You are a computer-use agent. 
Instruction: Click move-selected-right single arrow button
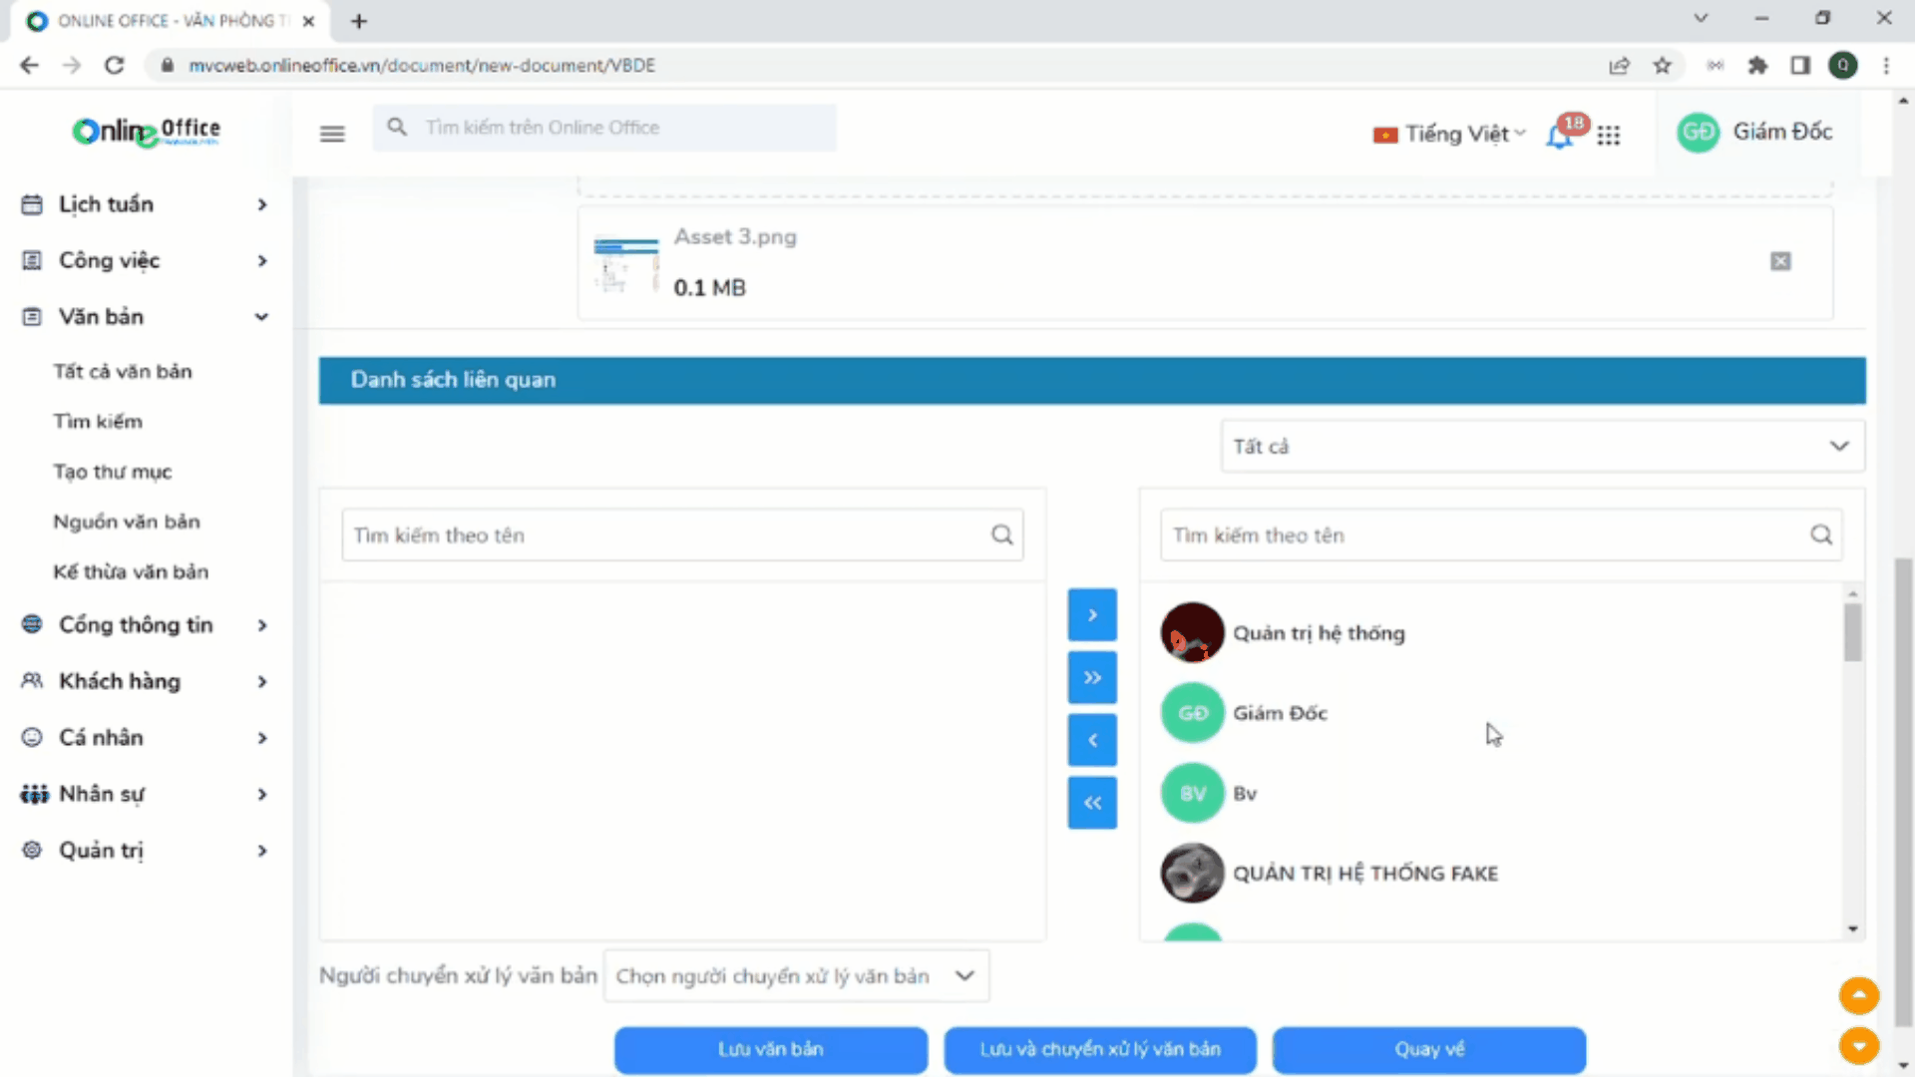click(x=1092, y=615)
